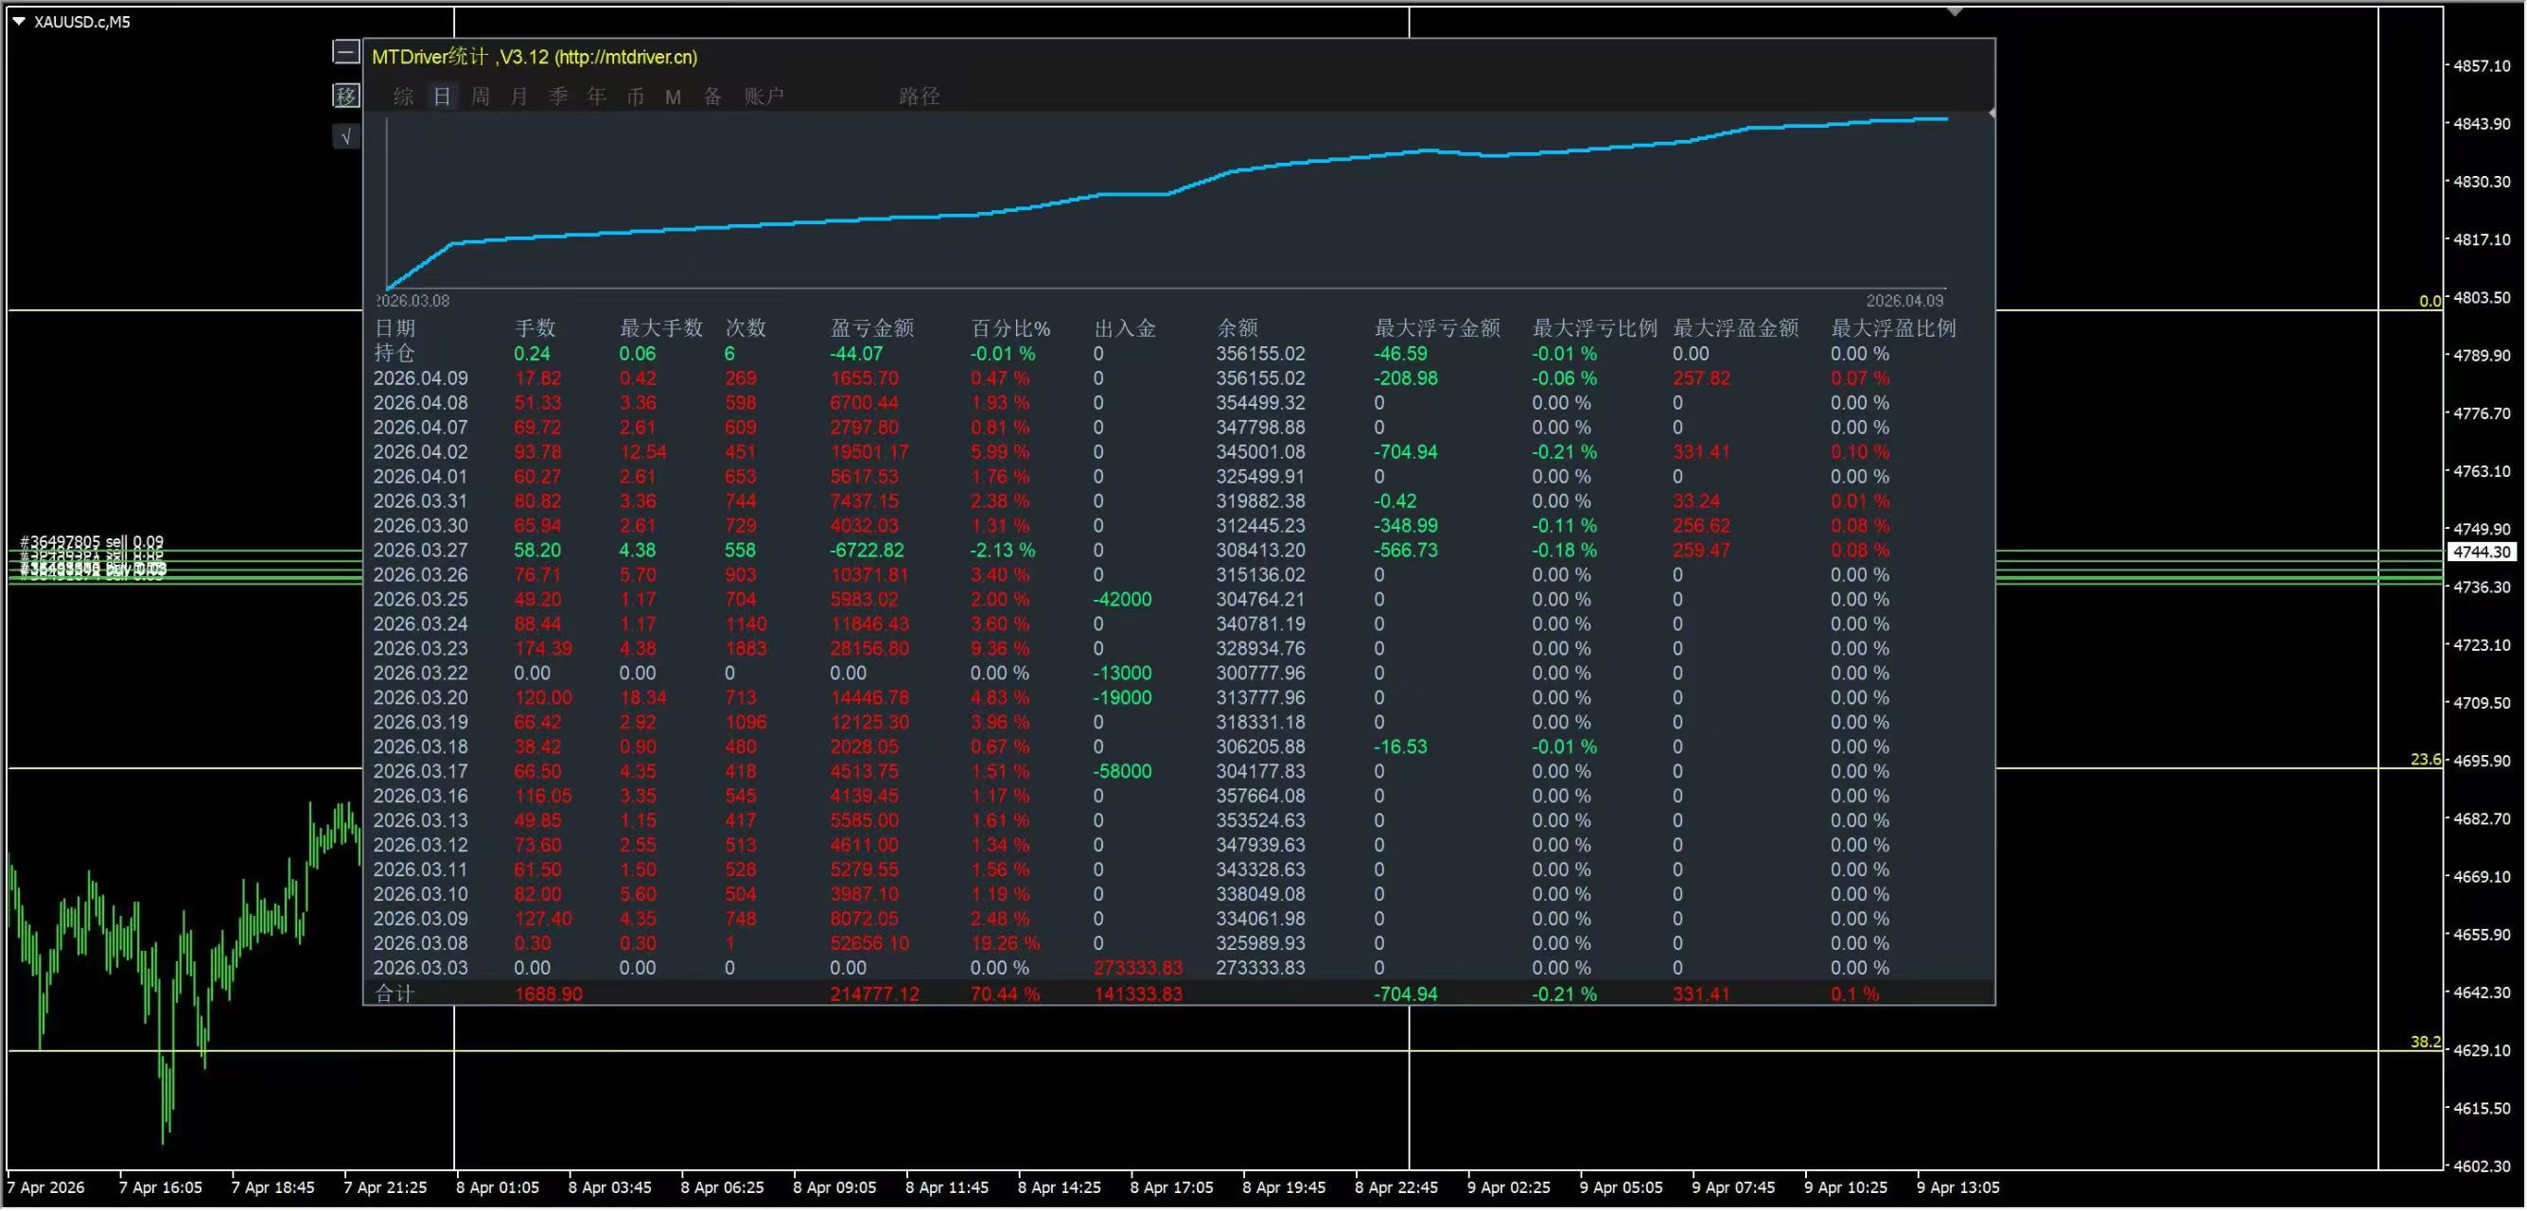
Task: Switch to the 综 summary tab
Action: click(x=403, y=97)
